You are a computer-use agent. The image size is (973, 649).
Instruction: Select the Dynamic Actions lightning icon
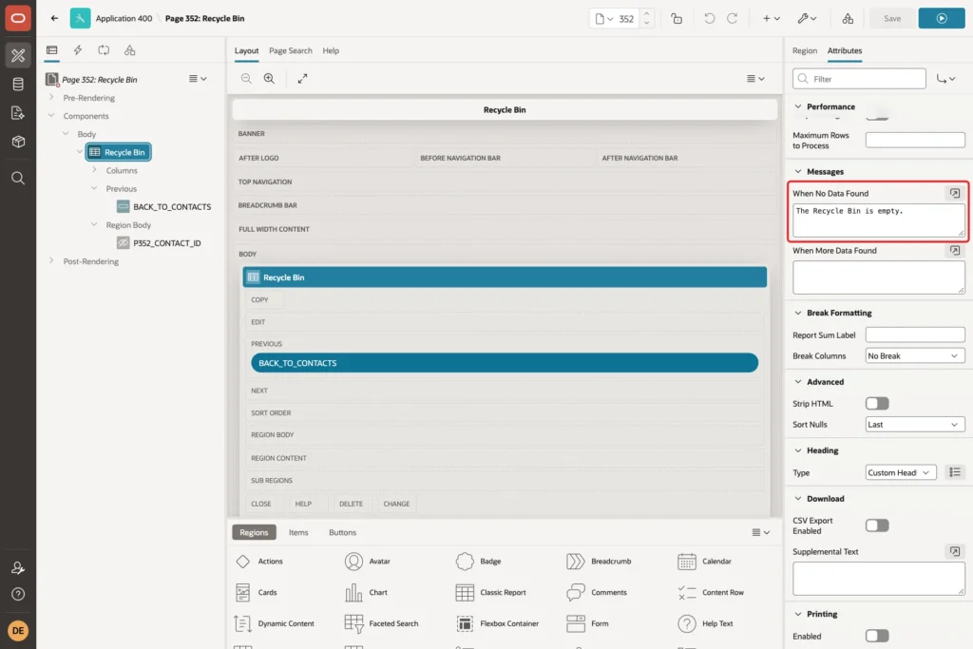coord(78,50)
